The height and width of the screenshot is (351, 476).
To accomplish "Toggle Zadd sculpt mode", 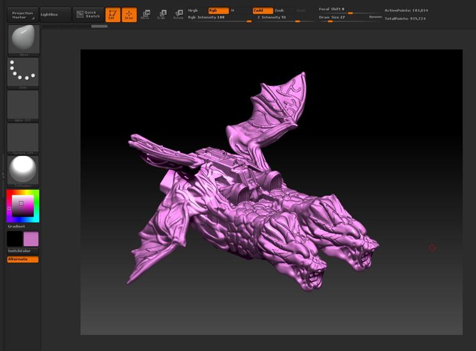I will click(262, 10).
